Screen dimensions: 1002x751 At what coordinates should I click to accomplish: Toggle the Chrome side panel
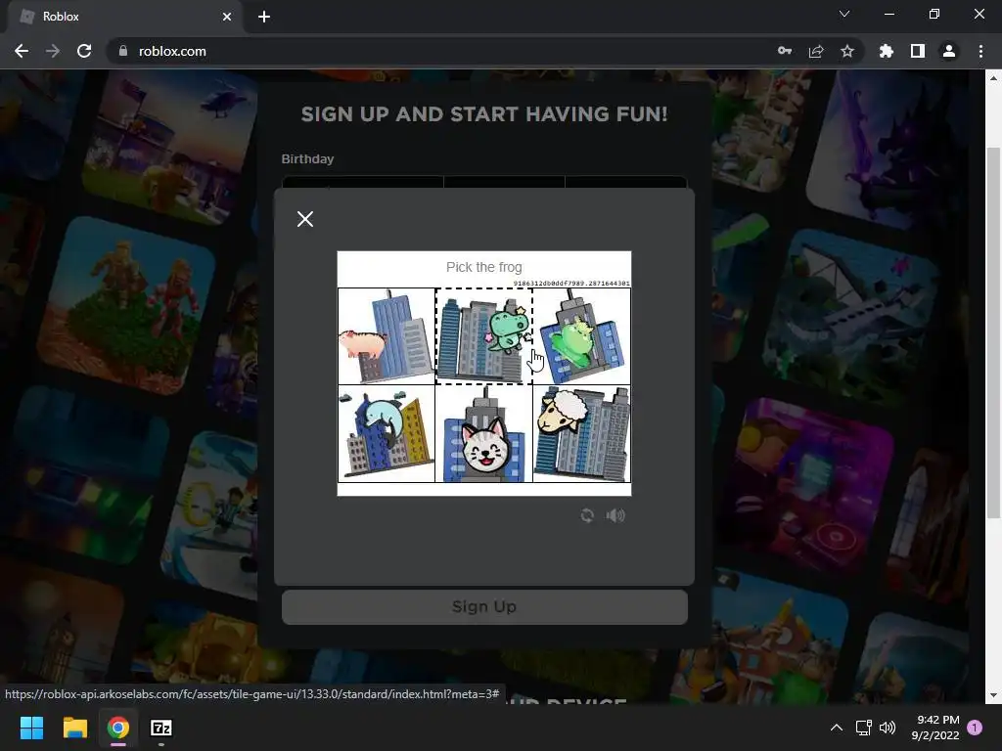[918, 51]
